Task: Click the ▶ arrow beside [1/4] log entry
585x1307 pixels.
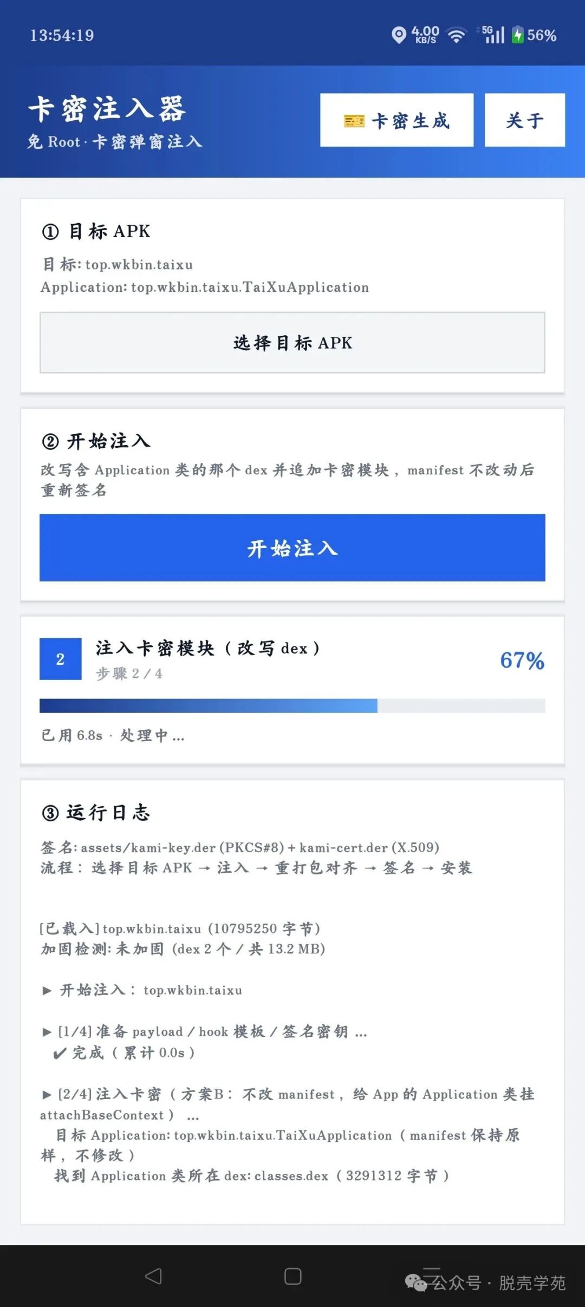Action: pos(47,1032)
